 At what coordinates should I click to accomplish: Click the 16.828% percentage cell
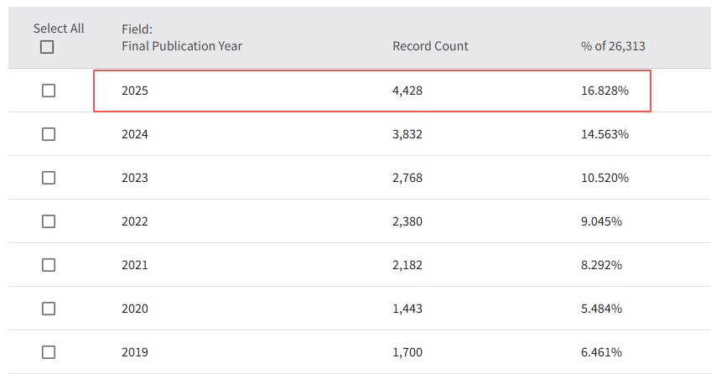click(605, 91)
